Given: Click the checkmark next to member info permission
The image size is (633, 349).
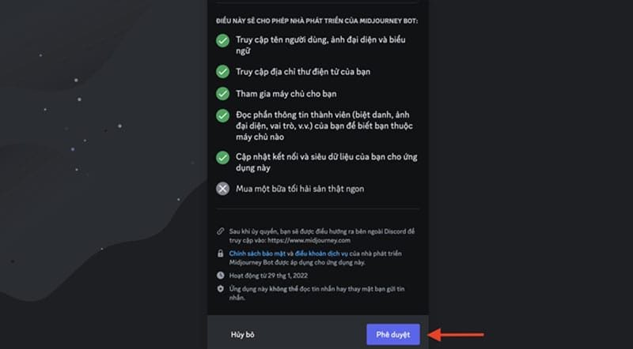Looking at the screenshot, I should (x=222, y=115).
